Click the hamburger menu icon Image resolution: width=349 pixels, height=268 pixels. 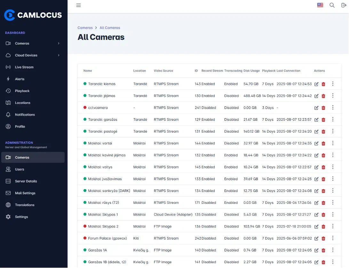[x=78, y=5]
